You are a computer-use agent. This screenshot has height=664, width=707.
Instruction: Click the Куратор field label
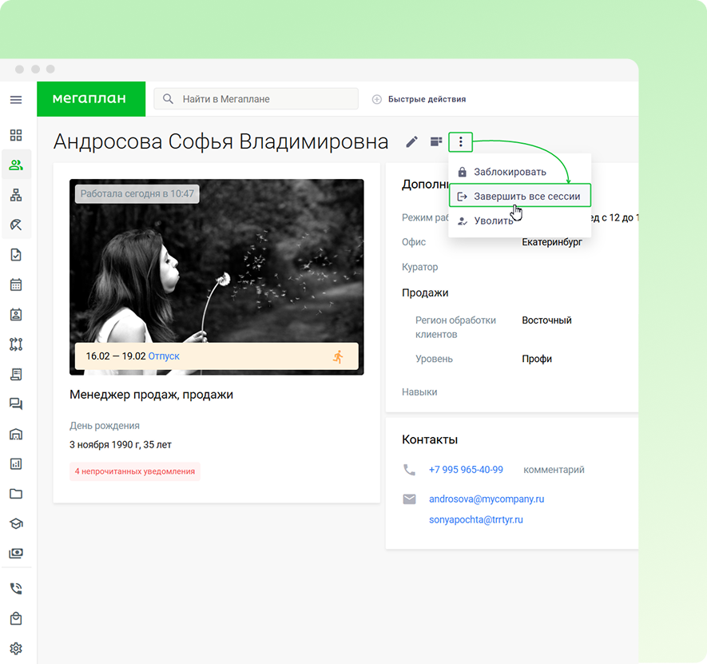[419, 267]
